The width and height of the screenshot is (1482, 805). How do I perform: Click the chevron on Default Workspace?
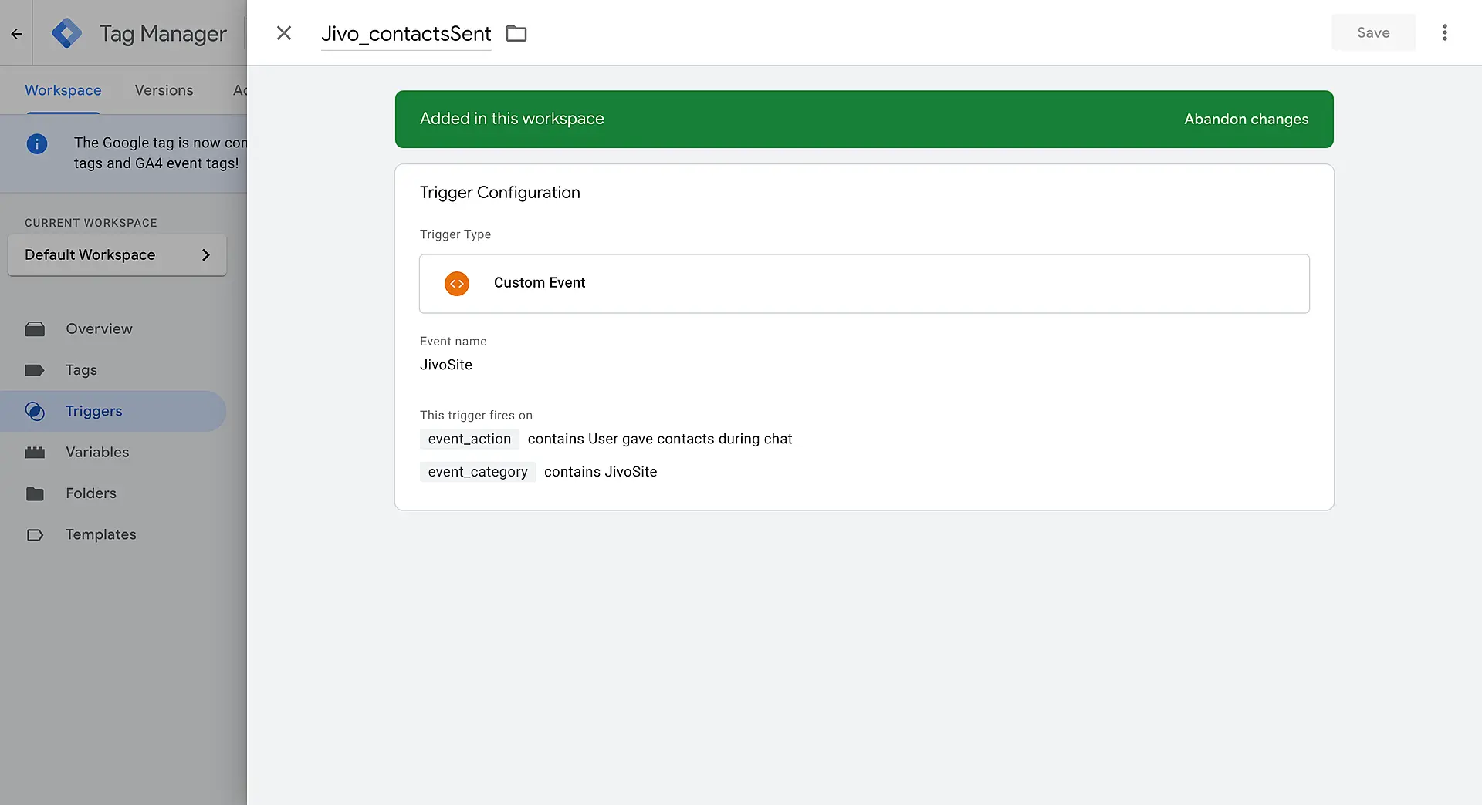[x=205, y=255]
